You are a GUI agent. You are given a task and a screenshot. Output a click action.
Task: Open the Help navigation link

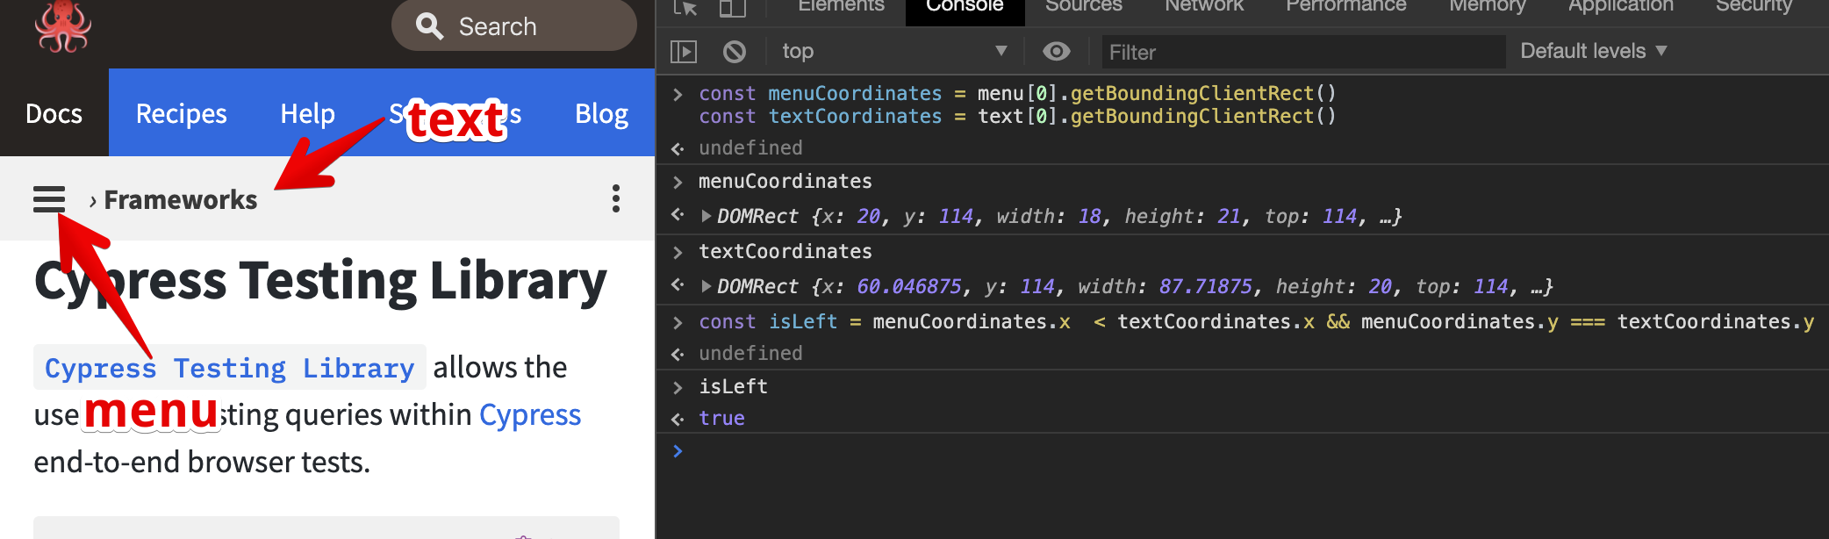(307, 113)
